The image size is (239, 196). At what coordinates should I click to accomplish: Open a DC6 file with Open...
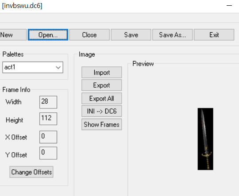tap(48, 35)
